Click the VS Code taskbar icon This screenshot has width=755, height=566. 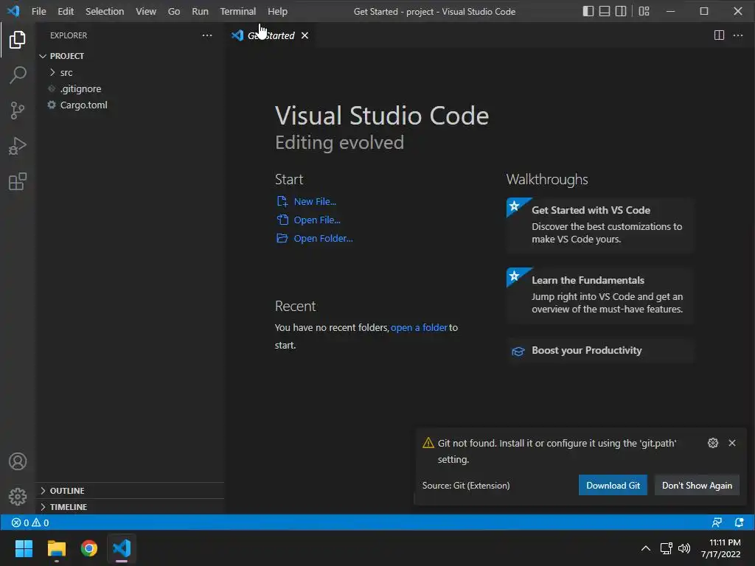(x=122, y=548)
